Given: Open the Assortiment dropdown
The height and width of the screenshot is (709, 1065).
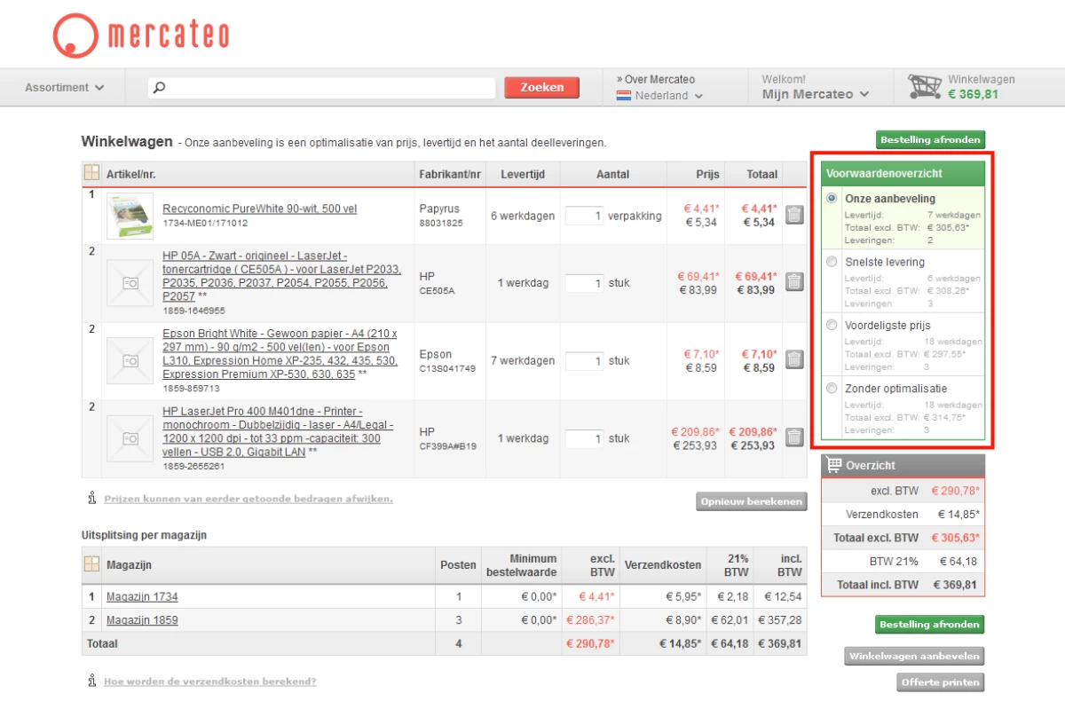Looking at the screenshot, I should click(x=65, y=88).
